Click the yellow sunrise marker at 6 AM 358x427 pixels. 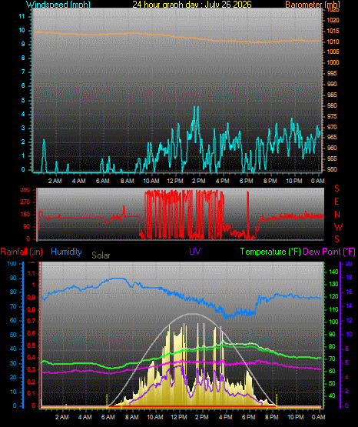pos(107,400)
